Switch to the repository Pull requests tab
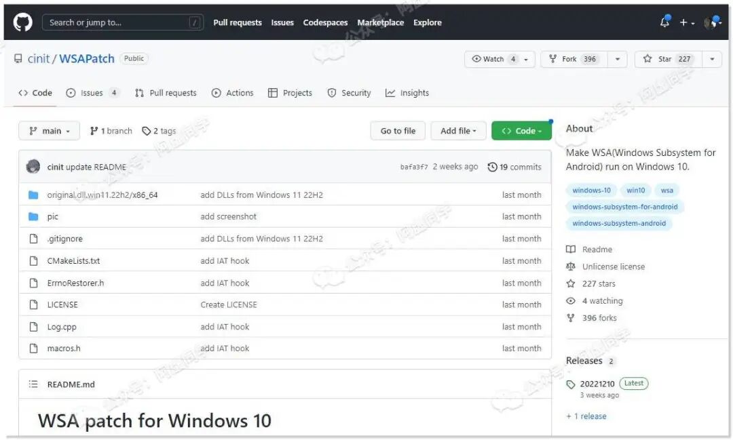This screenshot has width=733, height=440. pyautogui.click(x=166, y=93)
